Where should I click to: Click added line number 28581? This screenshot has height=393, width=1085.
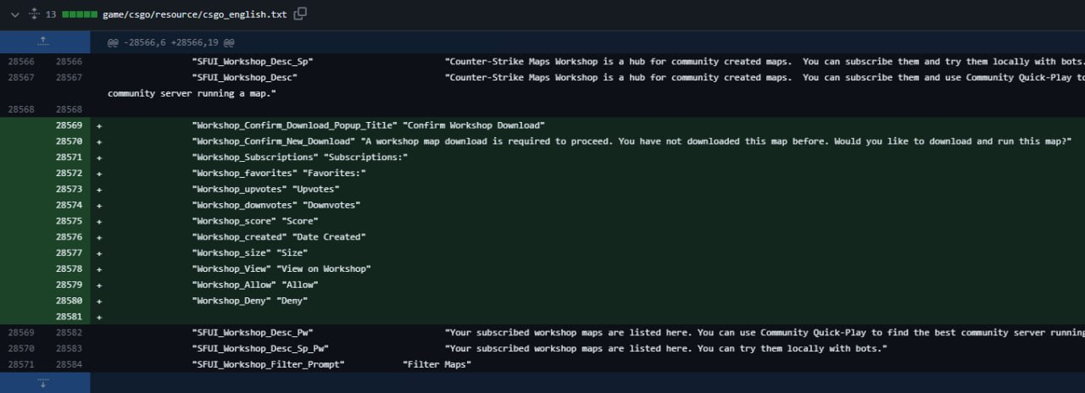point(70,316)
